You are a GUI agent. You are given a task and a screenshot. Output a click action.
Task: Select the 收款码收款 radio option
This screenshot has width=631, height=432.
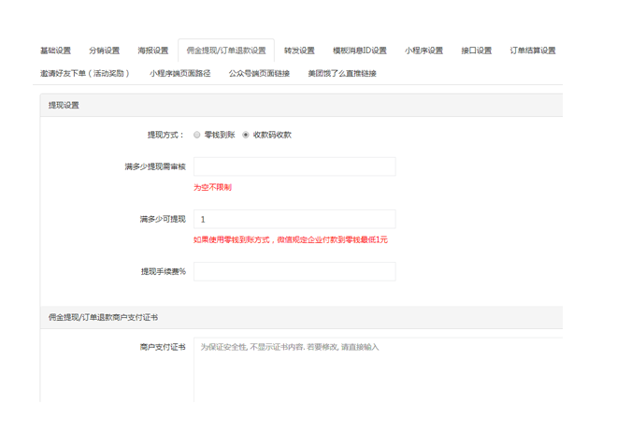coord(246,135)
